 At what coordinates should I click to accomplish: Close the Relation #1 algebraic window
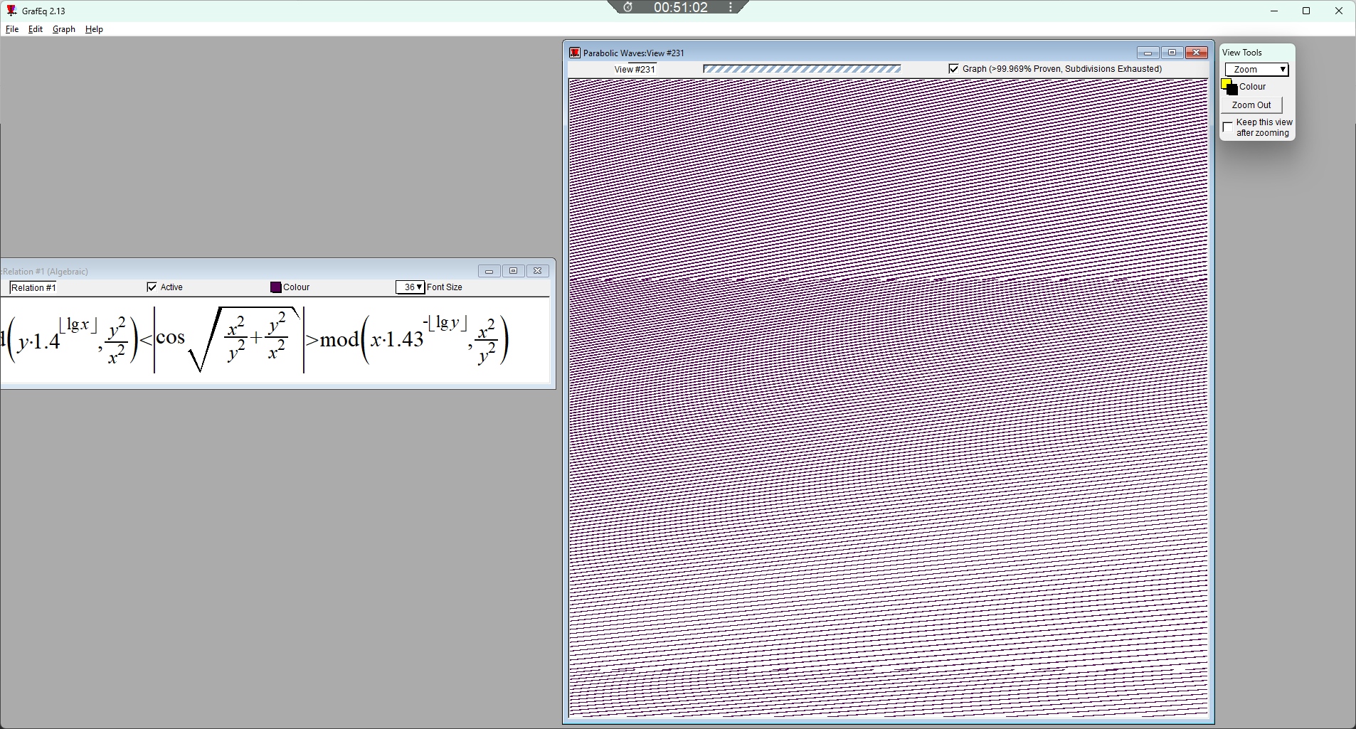point(538,271)
